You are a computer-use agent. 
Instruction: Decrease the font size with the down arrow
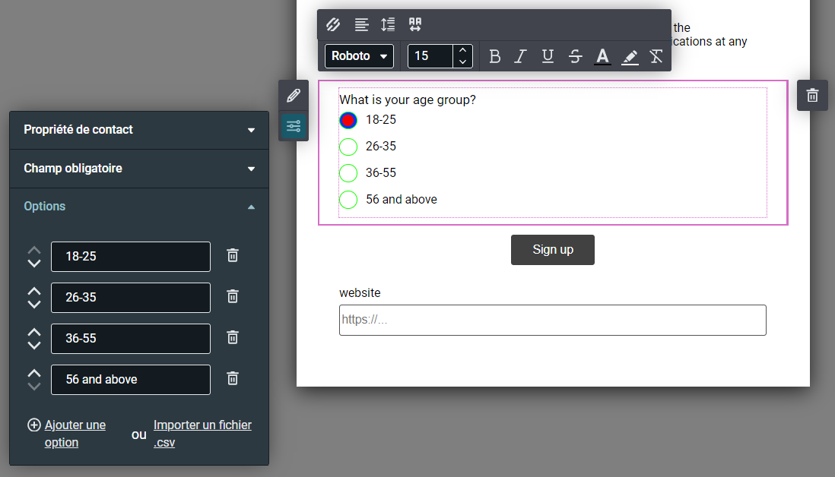(463, 62)
